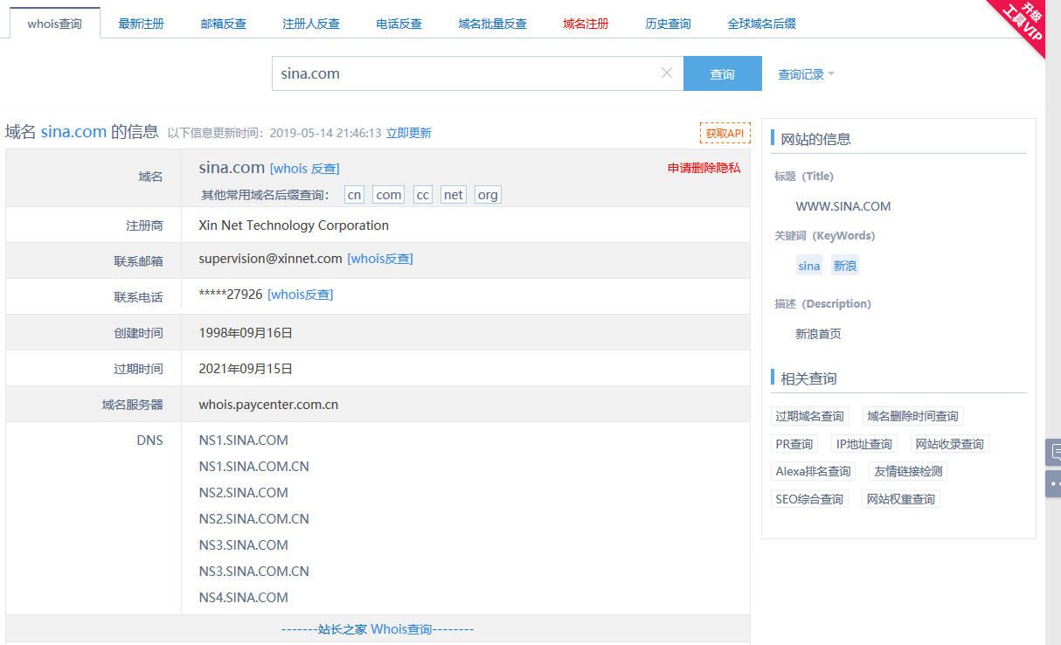Viewport: 1061px width, 645px height.
Task: Click the 新浪 keyword tag
Action: 844,266
